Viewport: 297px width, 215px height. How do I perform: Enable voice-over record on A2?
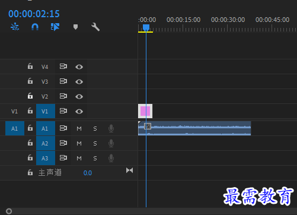111,143
